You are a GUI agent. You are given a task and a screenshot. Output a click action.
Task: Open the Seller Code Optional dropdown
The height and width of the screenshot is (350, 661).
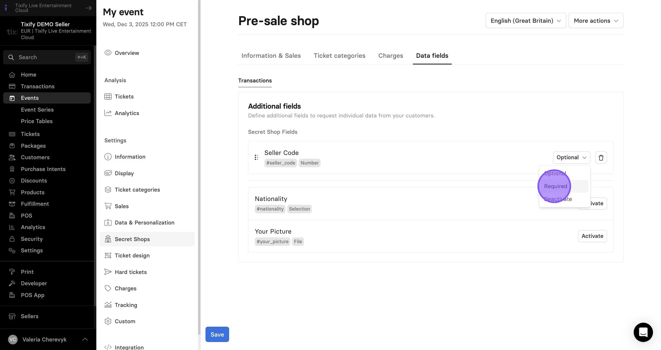click(x=571, y=157)
